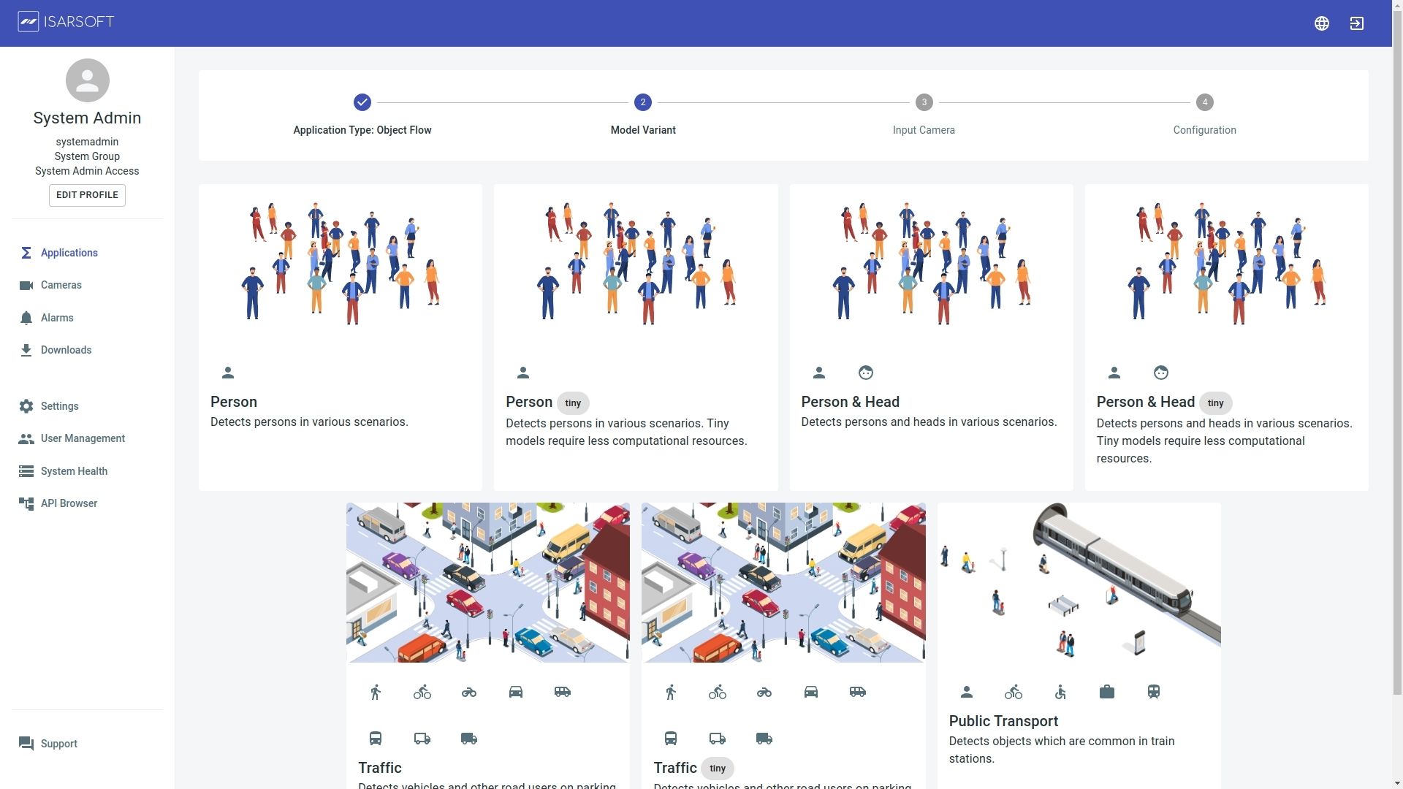Click the Downloads arrow icon

pos(26,350)
